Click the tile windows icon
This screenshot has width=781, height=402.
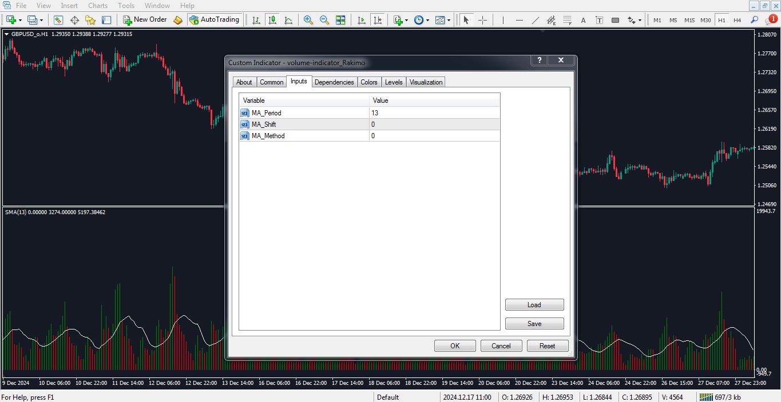pos(340,20)
